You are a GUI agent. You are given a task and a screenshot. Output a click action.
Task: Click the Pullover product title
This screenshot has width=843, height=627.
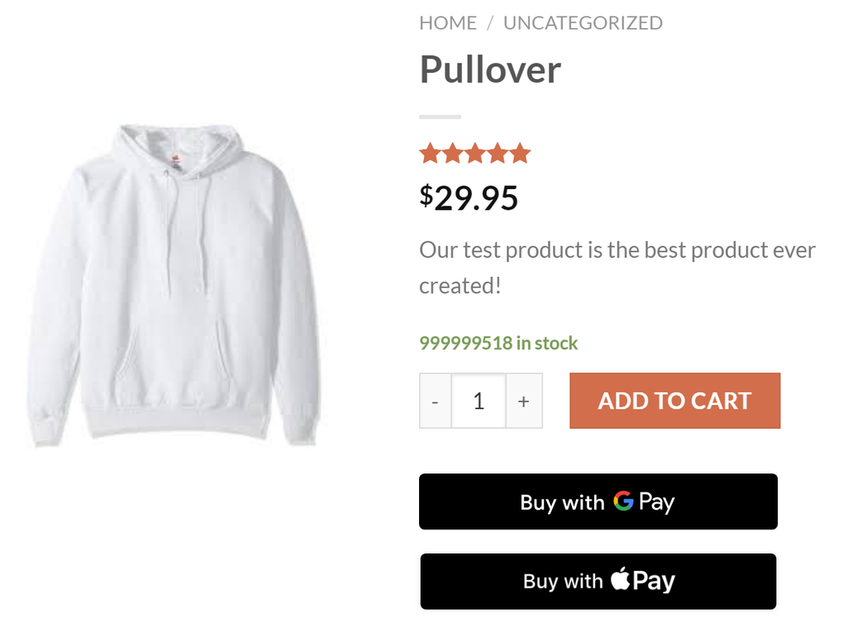coord(490,69)
